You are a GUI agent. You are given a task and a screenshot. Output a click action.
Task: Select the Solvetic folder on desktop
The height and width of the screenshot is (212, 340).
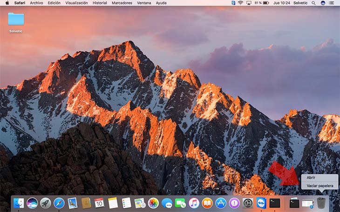[x=16, y=20]
